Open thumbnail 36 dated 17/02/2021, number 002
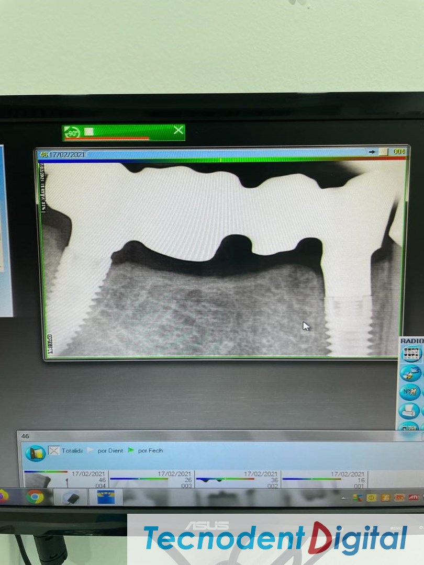 [x=238, y=479]
